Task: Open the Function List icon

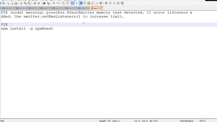Action: (93, 3)
